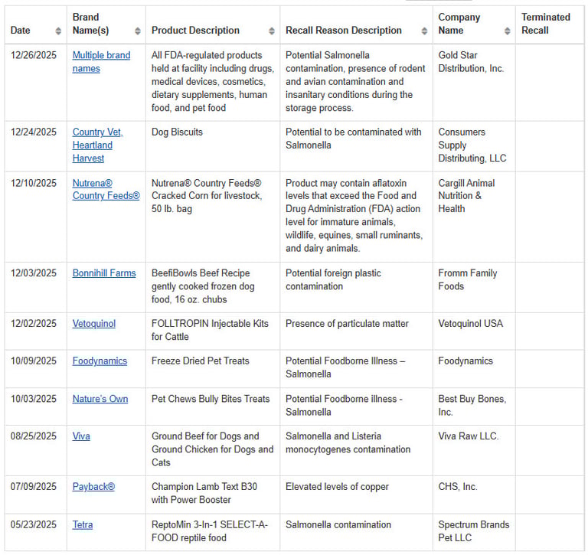The height and width of the screenshot is (555, 588).
Task: Sort by Company Name column arrows
Action: click(508, 31)
